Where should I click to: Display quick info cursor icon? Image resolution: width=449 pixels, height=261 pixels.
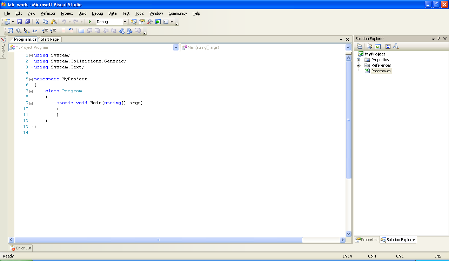(27, 31)
